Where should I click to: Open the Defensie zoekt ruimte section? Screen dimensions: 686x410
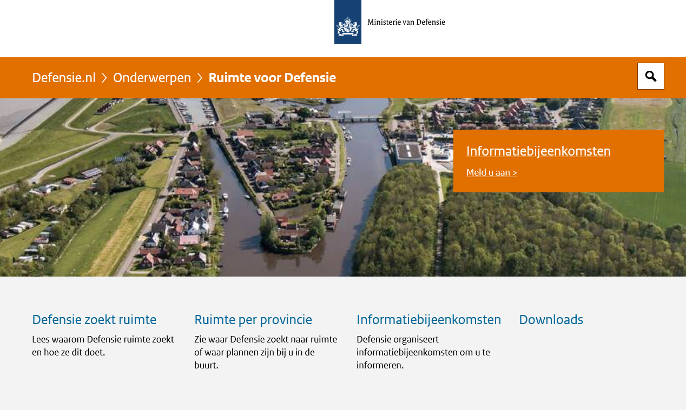[x=94, y=320]
